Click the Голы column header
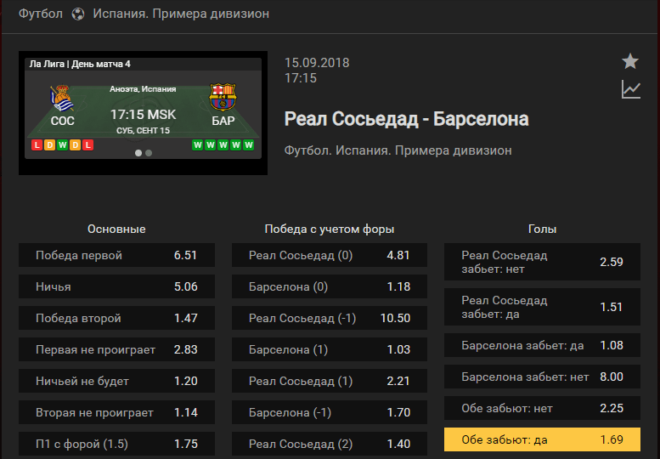 click(542, 229)
